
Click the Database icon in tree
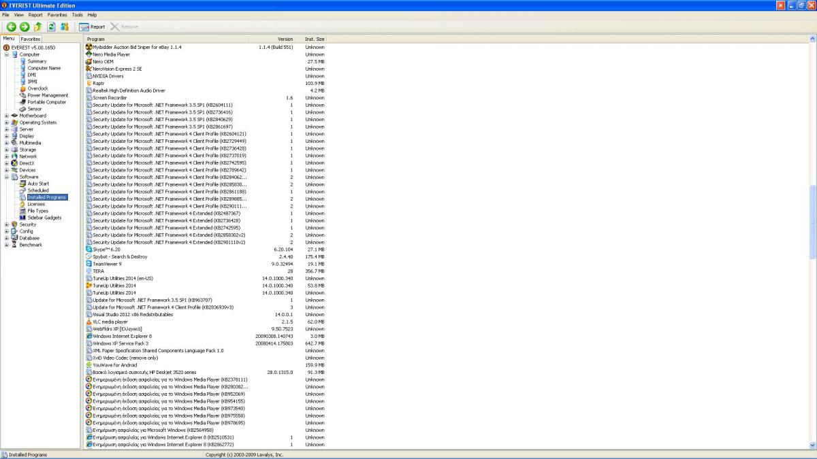click(14, 238)
